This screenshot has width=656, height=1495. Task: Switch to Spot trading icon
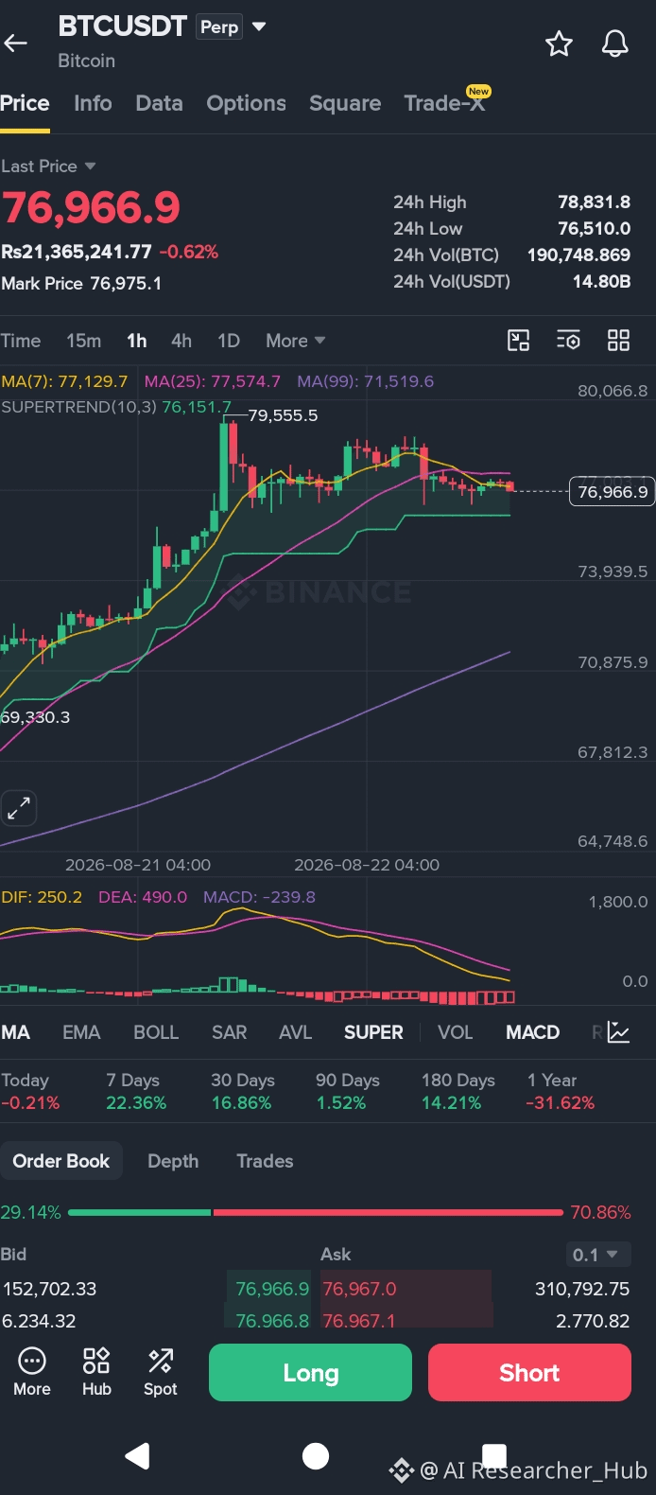(161, 1371)
